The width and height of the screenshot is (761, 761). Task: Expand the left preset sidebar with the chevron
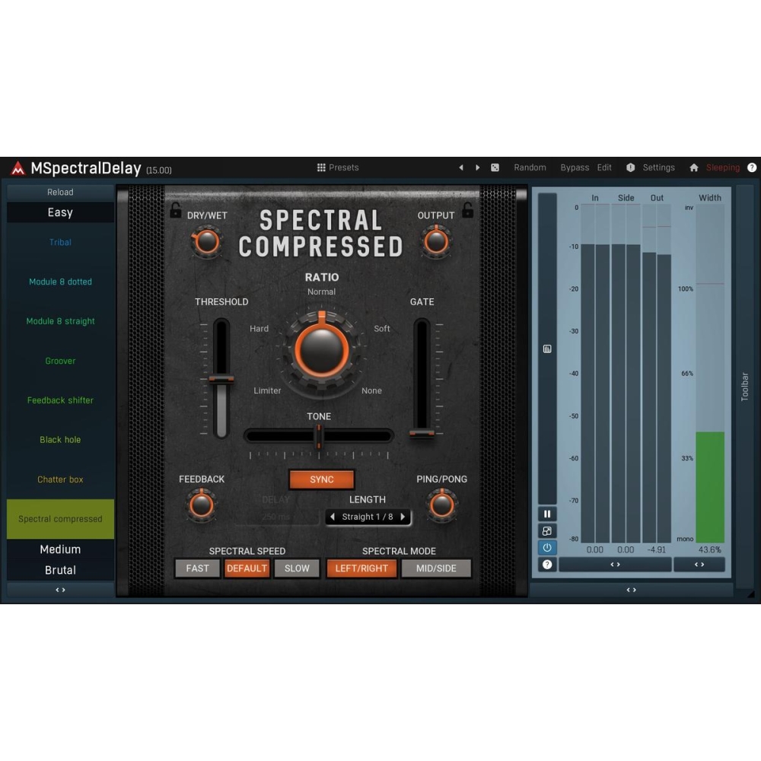pos(60,590)
